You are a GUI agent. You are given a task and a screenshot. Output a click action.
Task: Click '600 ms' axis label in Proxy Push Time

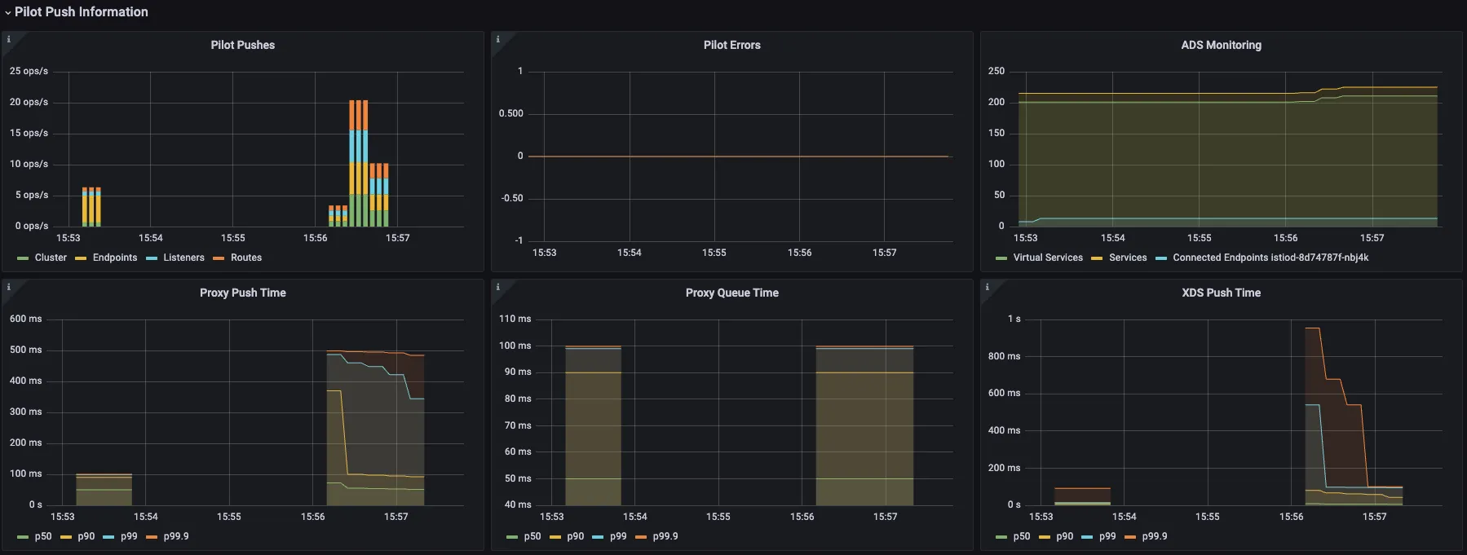point(25,319)
